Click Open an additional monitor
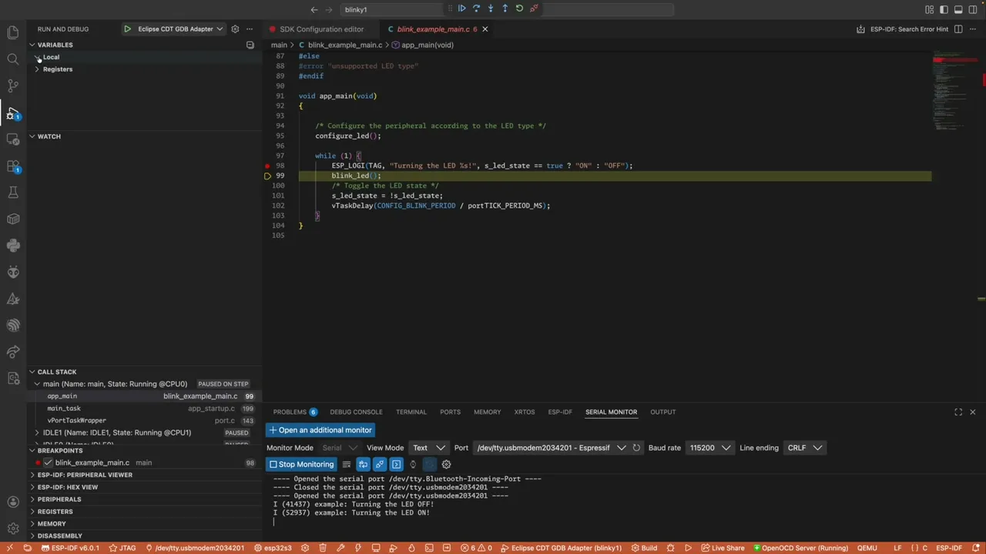Image resolution: width=986 pixels, height=554 pixels. pos(320,430)
